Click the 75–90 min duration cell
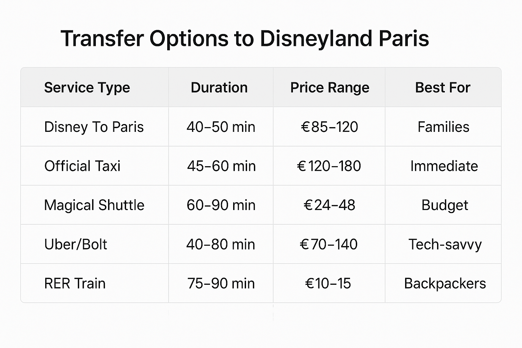The height and width of the screenshot is (348, 522). pyautogui.click(x=221, y=283)
